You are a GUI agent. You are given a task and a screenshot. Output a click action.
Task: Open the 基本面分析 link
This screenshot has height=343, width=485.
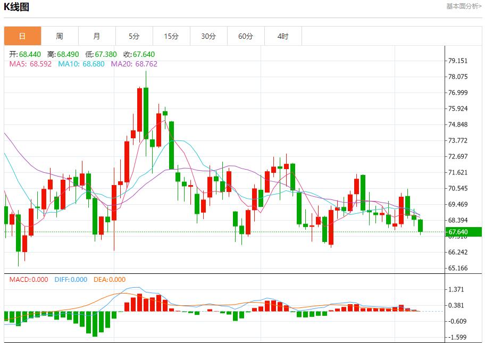(464, 6)
